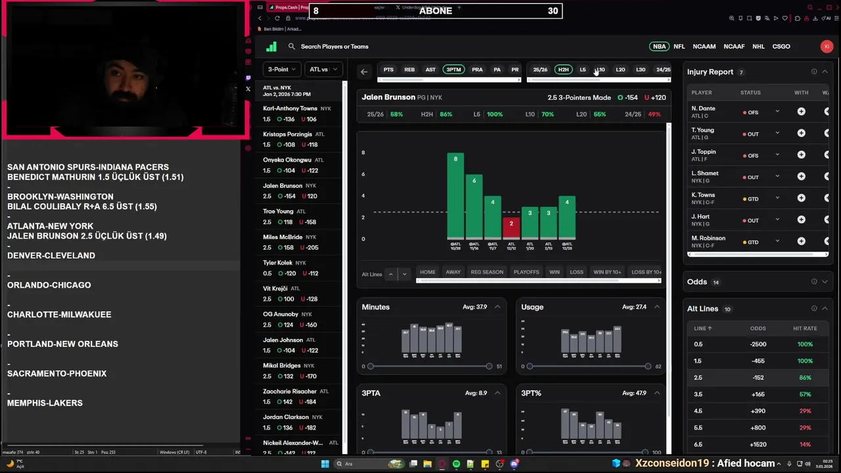Click the 3PTA range slider right handle

click(489, 452)
